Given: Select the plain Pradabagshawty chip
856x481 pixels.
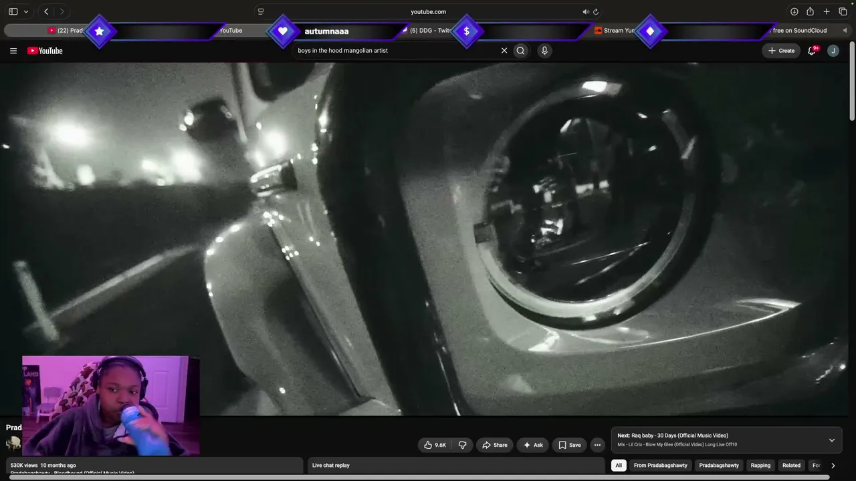Looking at the screenshot, I should coord(719,466).
